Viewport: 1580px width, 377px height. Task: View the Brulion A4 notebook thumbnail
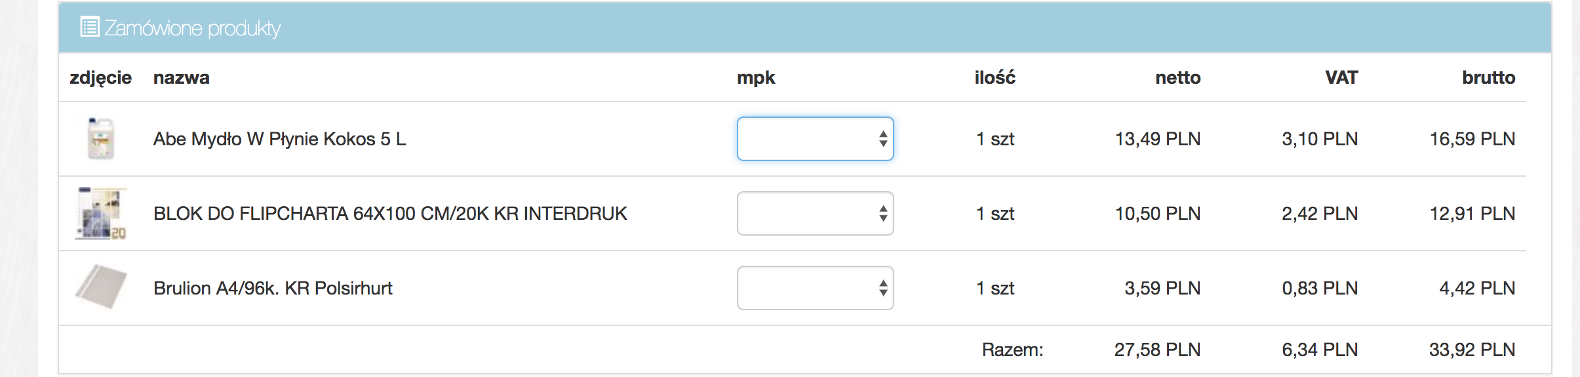coord(101,287)
